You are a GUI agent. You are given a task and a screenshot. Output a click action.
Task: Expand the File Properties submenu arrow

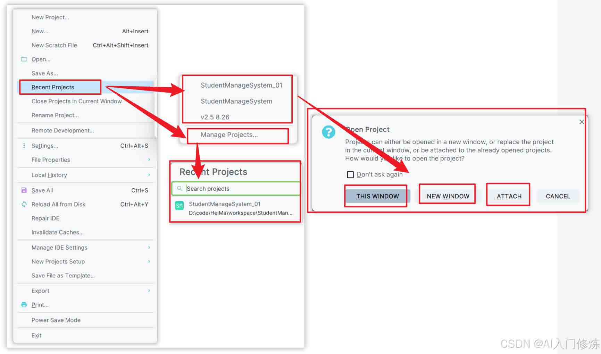pos(149,159)
